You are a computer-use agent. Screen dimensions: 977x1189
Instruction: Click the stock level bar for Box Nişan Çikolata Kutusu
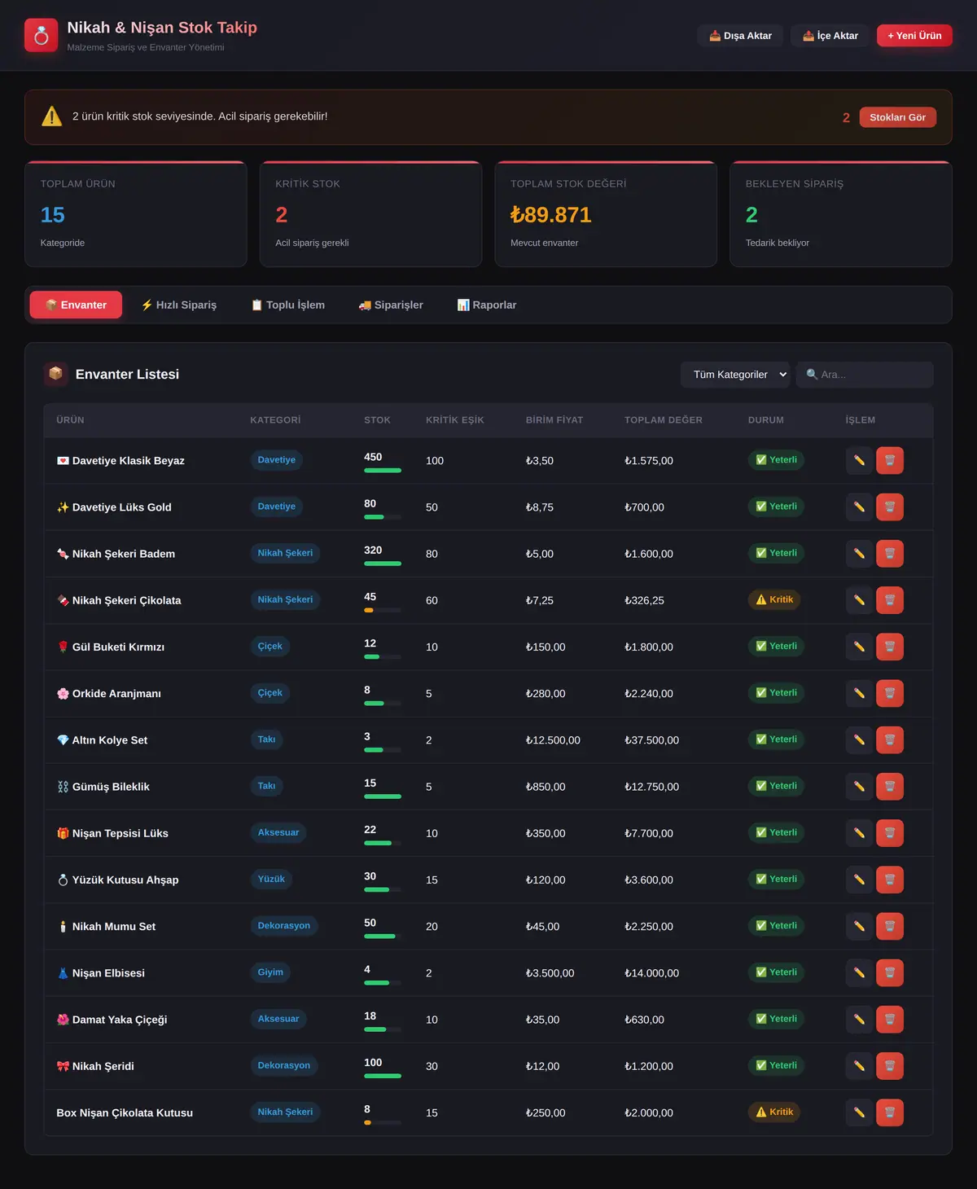pos(383,1122)
